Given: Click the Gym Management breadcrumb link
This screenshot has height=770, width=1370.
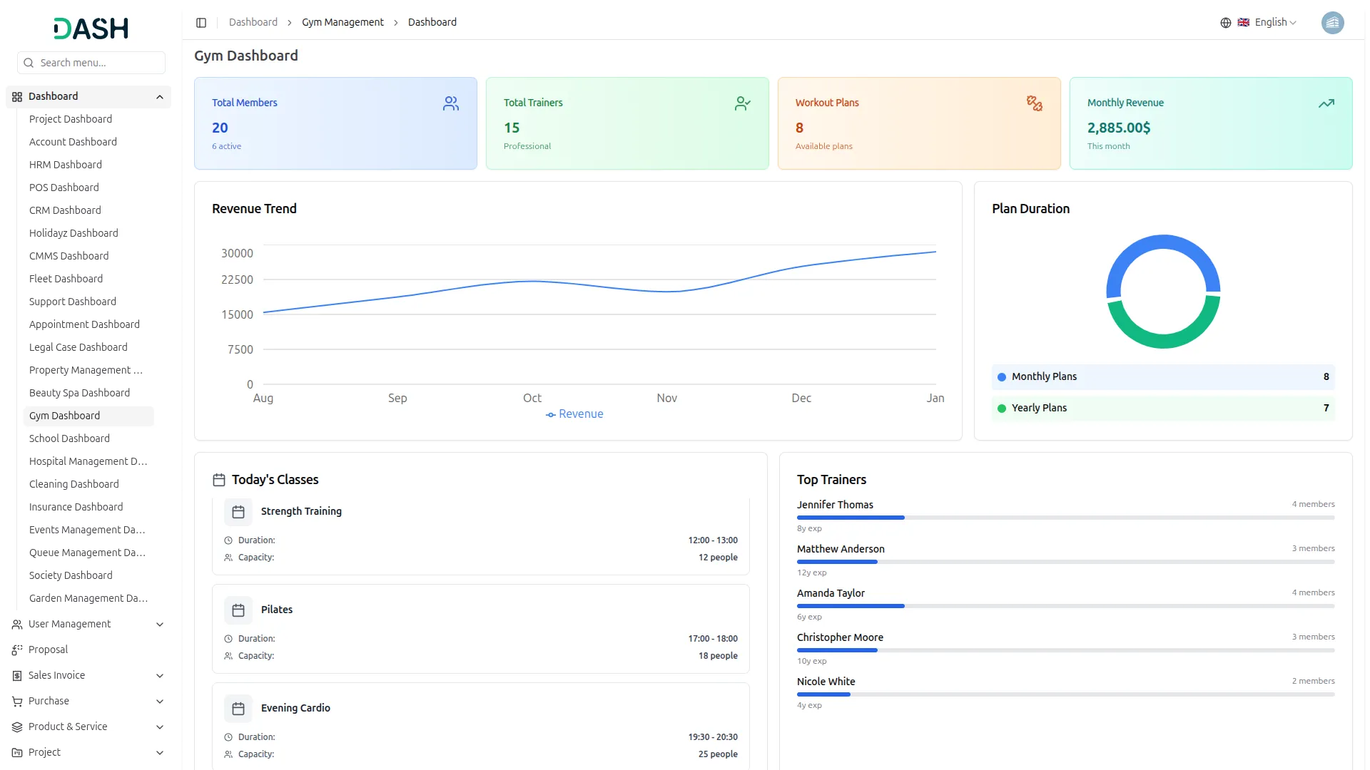Looking at the screenshot, I should (342, 23).
